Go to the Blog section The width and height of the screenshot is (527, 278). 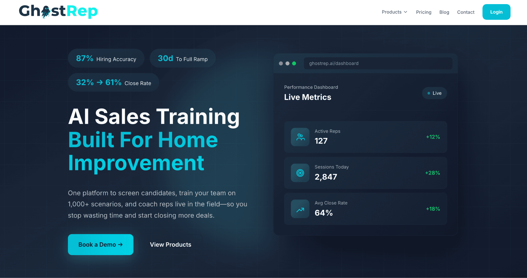[x=444, y=12]
